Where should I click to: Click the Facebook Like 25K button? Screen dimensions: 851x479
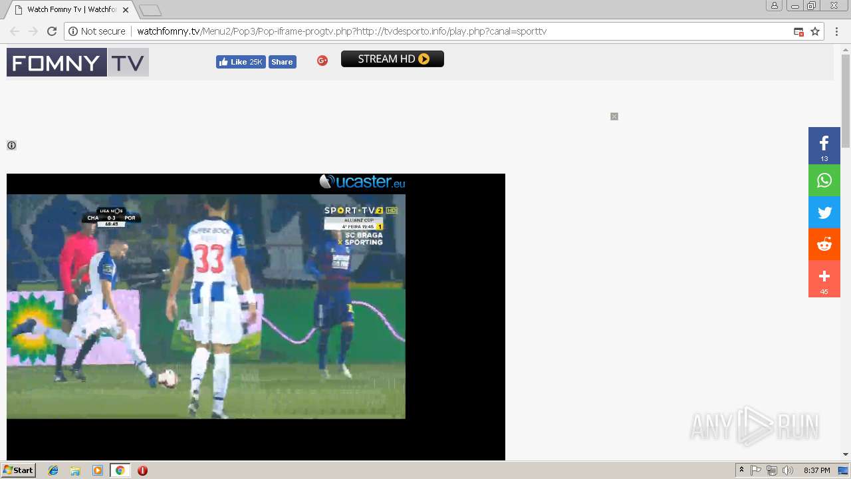pyautogui.click(x=241, y=62)
